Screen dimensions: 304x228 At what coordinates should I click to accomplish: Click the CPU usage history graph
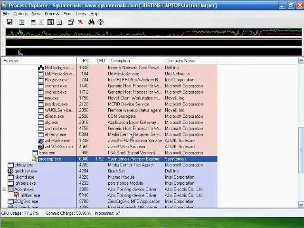click(x=153, y=32)
